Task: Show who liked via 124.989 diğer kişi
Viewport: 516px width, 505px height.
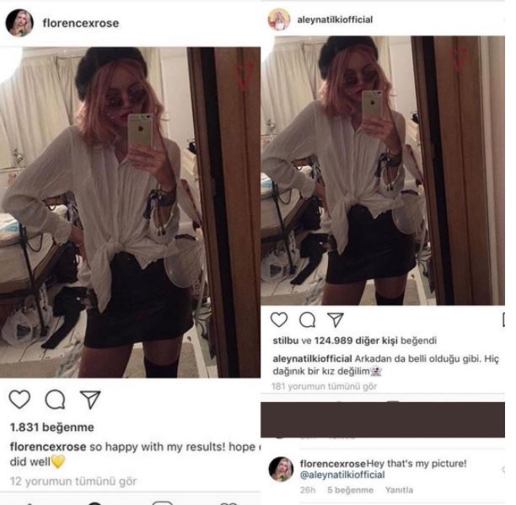Action: click(x=356, y=341)
